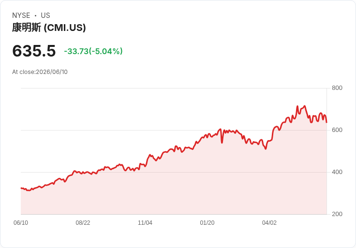Click the NYSE exchange label
The height and width of the screenshot is (248, 356).
(21, 15)
